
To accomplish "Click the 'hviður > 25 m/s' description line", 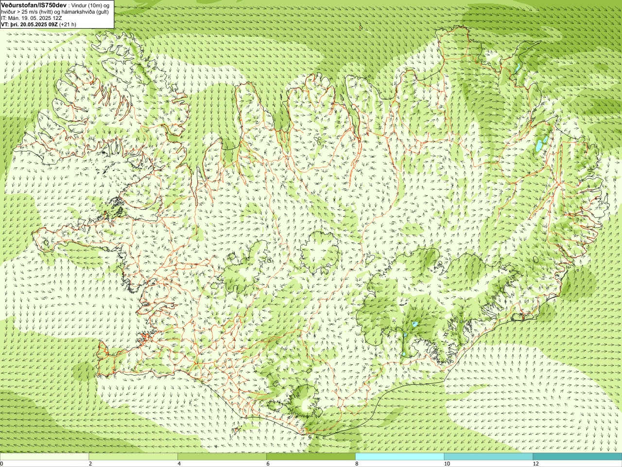I will pos(55,12).
